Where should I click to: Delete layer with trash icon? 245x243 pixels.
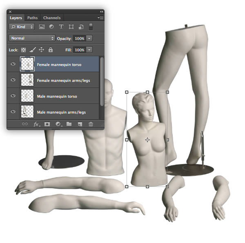[91, 124]
